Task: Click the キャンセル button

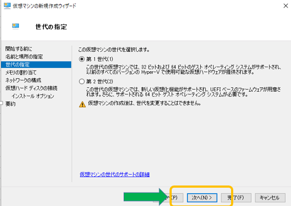Action: click(270, 198)
